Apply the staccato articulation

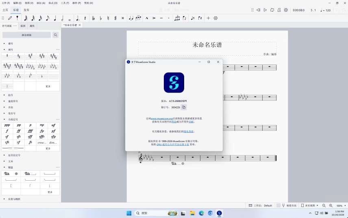[169, 18]
